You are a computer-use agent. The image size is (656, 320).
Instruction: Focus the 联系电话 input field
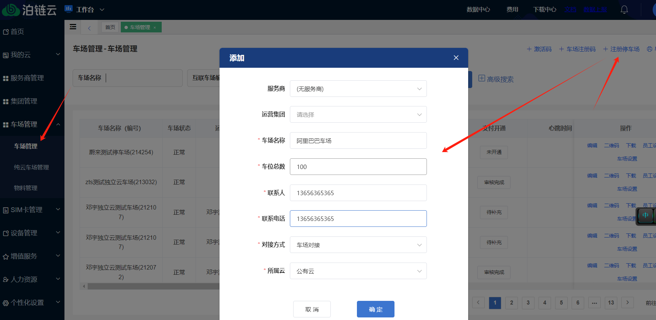pos(358,219)
